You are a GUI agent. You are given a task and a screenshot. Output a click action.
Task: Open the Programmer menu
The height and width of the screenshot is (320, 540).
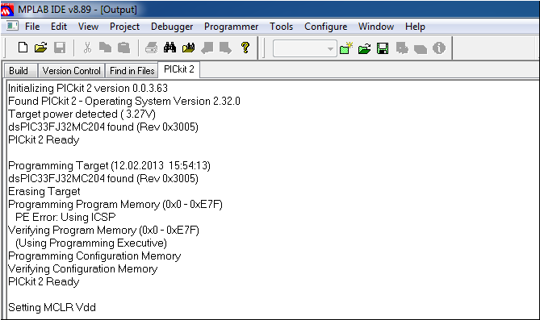[x=231, y=27]
